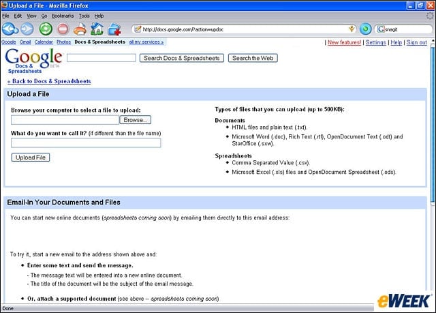Open the Help menu
Screen dimensions: 436x313
[x=99, y=16]
